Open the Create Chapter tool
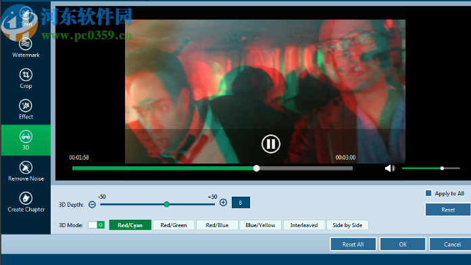471x265 pixels. click(26, 202)
